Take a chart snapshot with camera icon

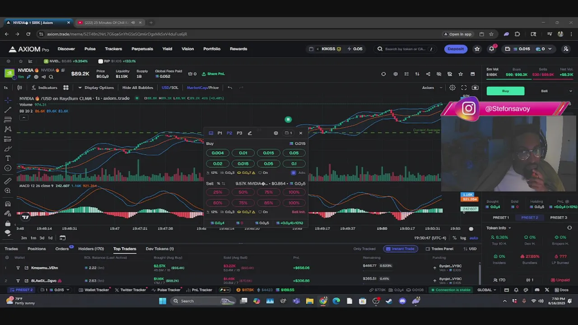tap(475, 88)
